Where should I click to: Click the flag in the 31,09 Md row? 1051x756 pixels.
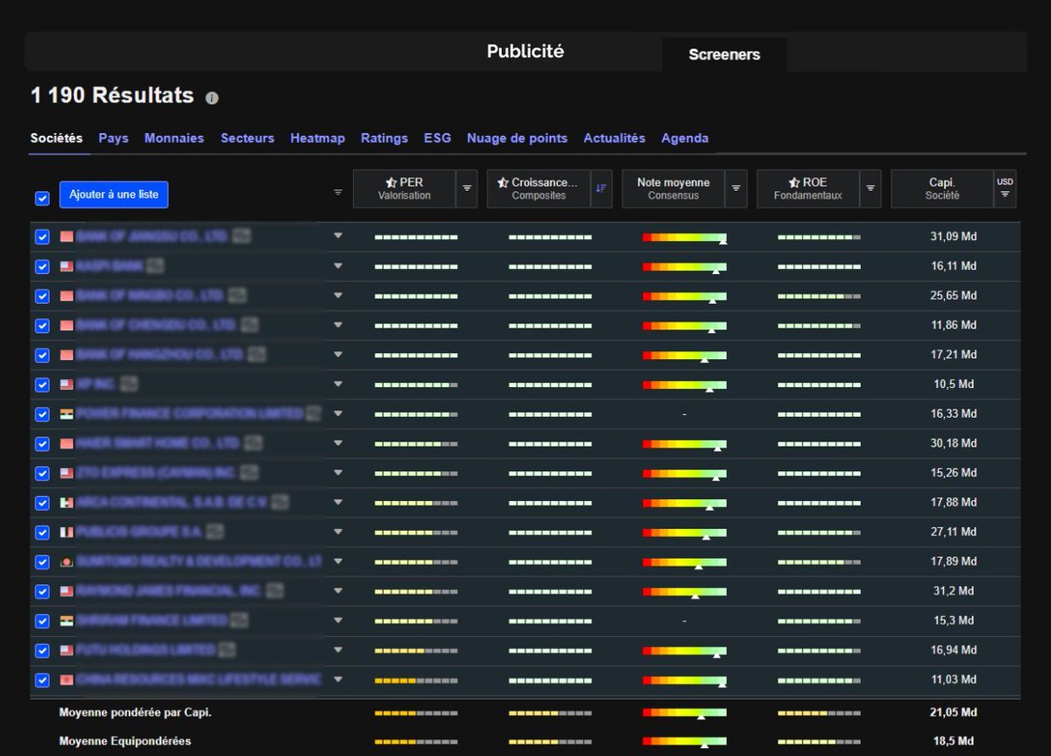coord(67,237)
